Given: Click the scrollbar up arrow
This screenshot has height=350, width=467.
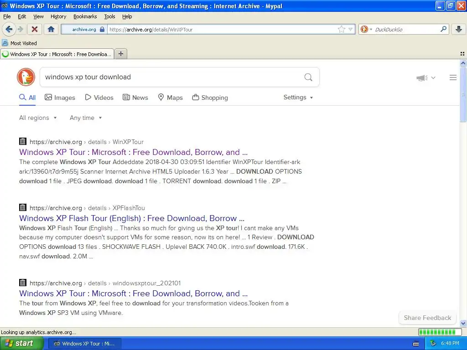Looking at the screenshot, I should (463, 63).
